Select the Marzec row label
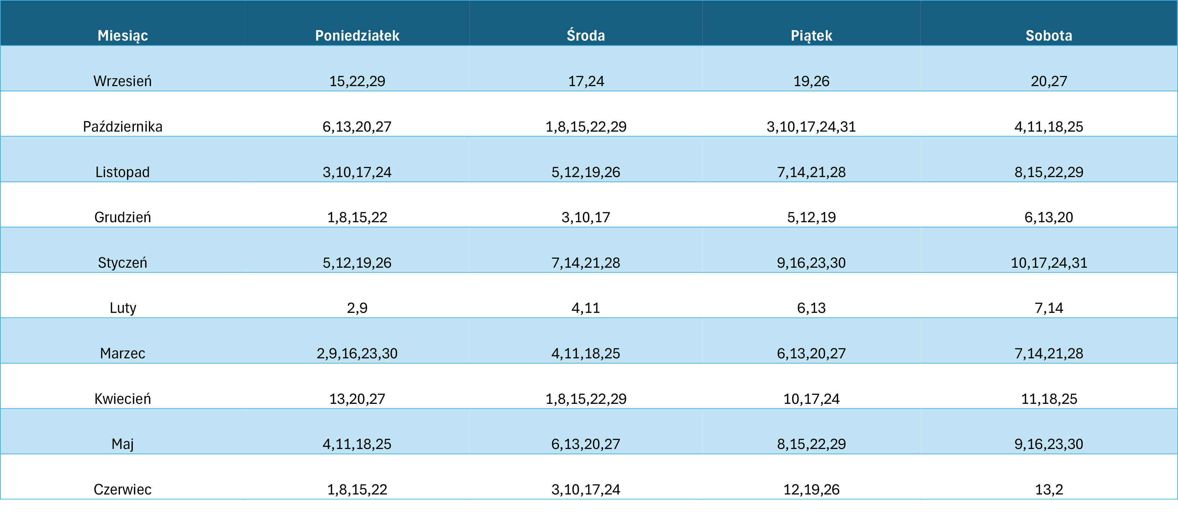Image resolution: width=1178 pixels, height=524 pixels. pos(122,353)
